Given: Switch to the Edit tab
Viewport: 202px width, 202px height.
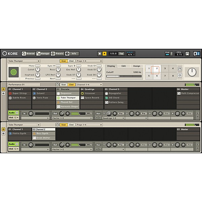Looking at the screenshot, I should coord(124,66).
